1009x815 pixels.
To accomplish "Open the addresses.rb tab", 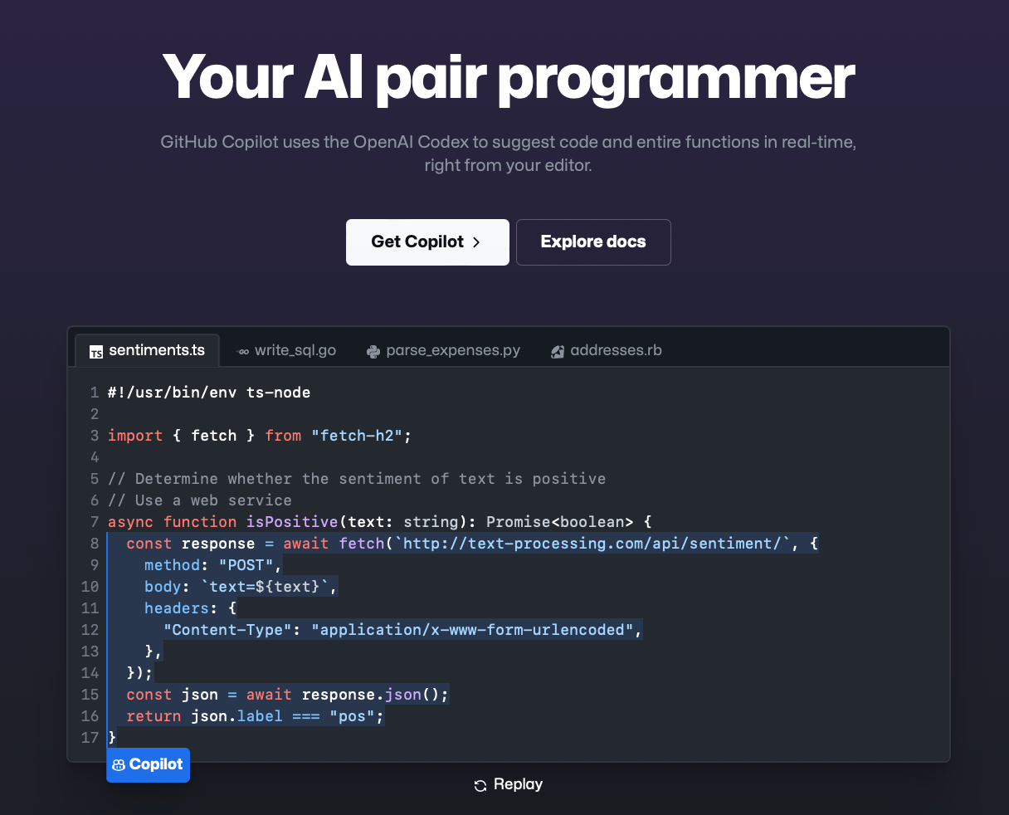I will click(x=606, y=350).
